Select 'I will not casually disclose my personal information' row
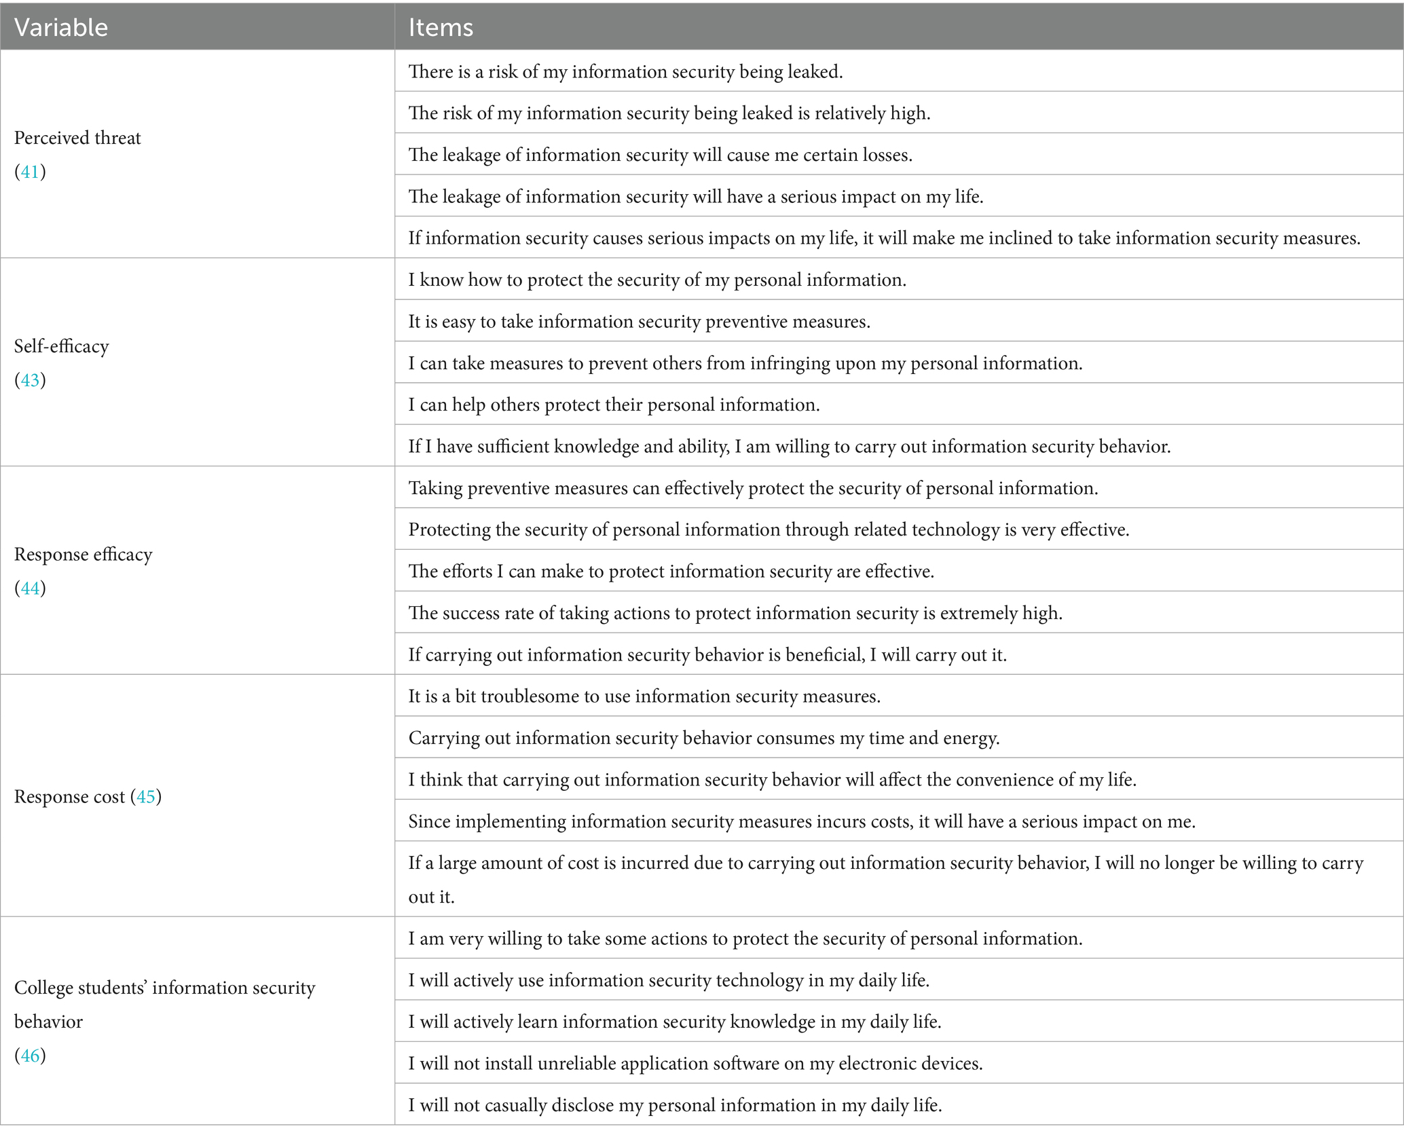The width and height of the screenshot is (1404, 1137). pos(675,1105)
